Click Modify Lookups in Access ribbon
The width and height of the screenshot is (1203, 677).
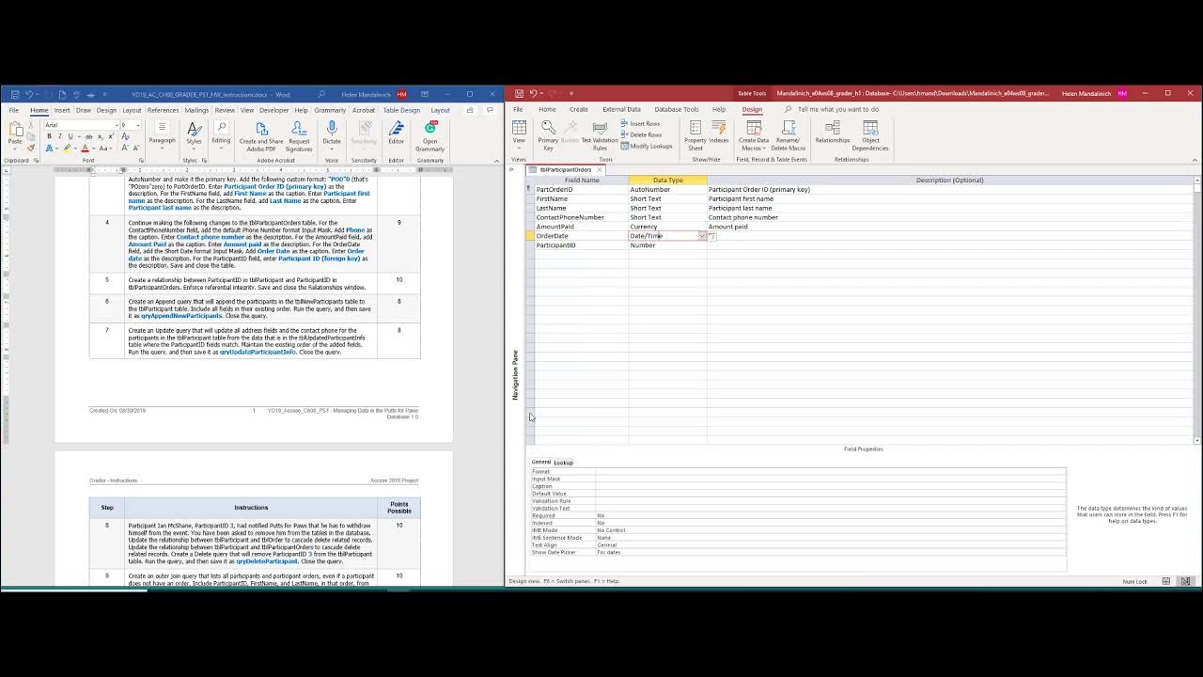click(x=647, y=147)
